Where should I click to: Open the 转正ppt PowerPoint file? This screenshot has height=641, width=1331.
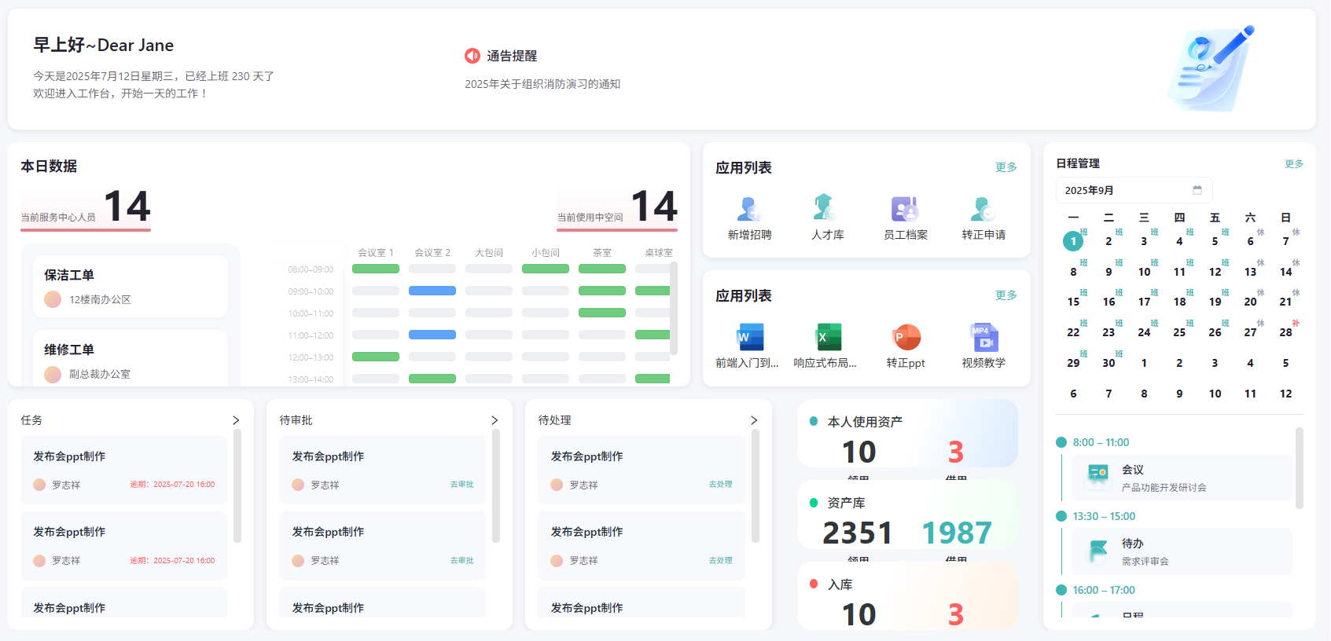[906, 338]
